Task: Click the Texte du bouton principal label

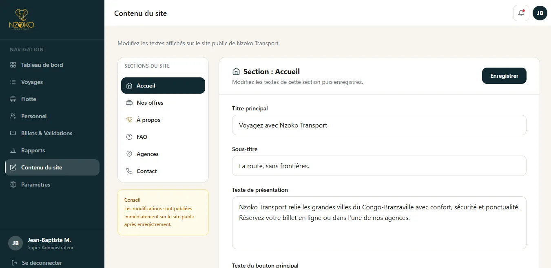Action: tap(266, 265)
